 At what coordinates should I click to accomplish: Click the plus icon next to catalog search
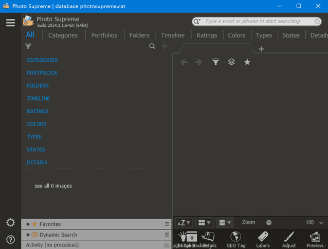coord(164,46)
